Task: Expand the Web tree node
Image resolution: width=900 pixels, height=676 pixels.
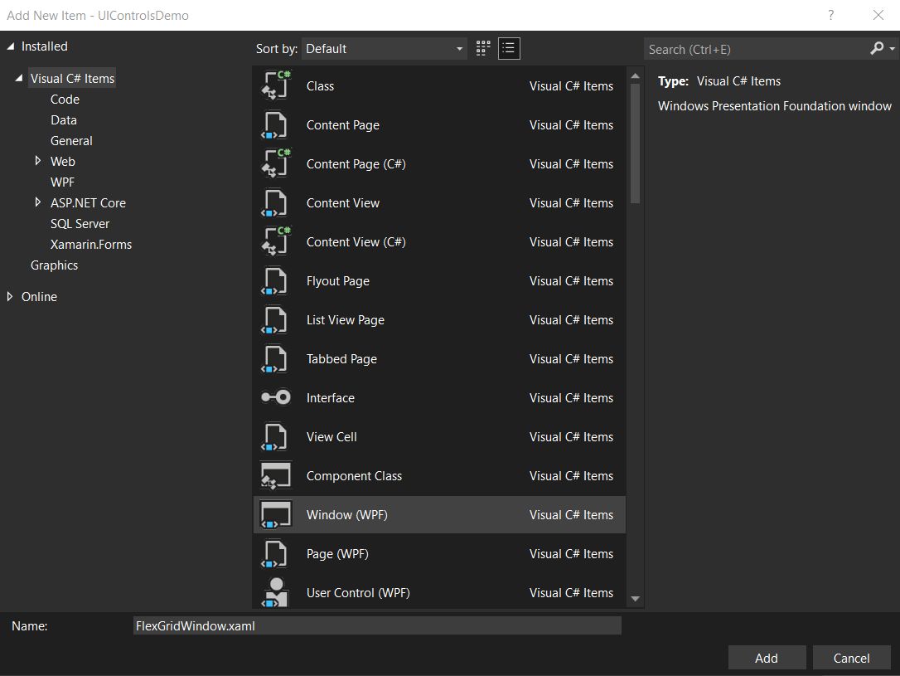Action: (x=37, y=161)
